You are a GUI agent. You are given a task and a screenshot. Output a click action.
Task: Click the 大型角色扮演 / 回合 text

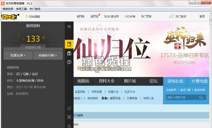pyautogui.click(x=30, y=81)
